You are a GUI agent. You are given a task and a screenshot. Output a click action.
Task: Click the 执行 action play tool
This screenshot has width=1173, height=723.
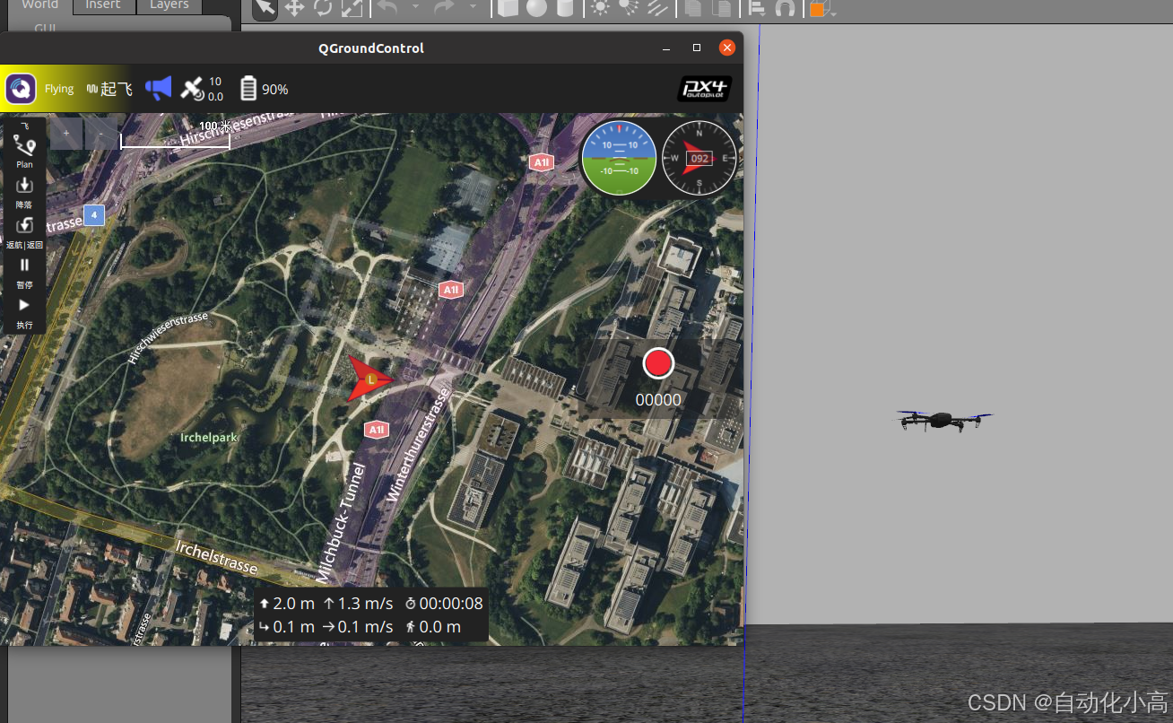24,312
